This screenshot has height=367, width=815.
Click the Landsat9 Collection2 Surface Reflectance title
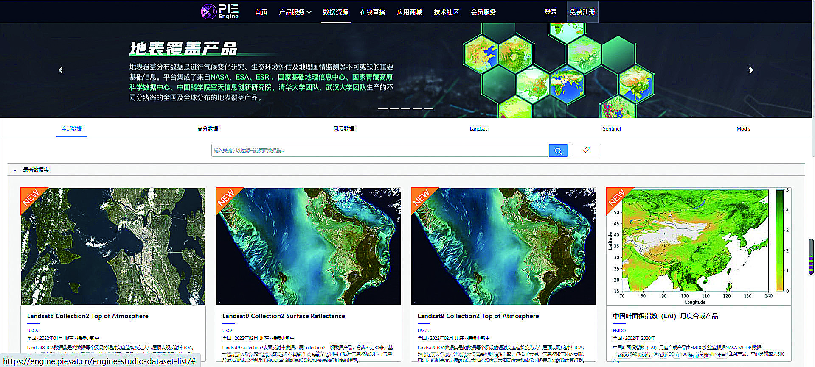coord(284,316)
